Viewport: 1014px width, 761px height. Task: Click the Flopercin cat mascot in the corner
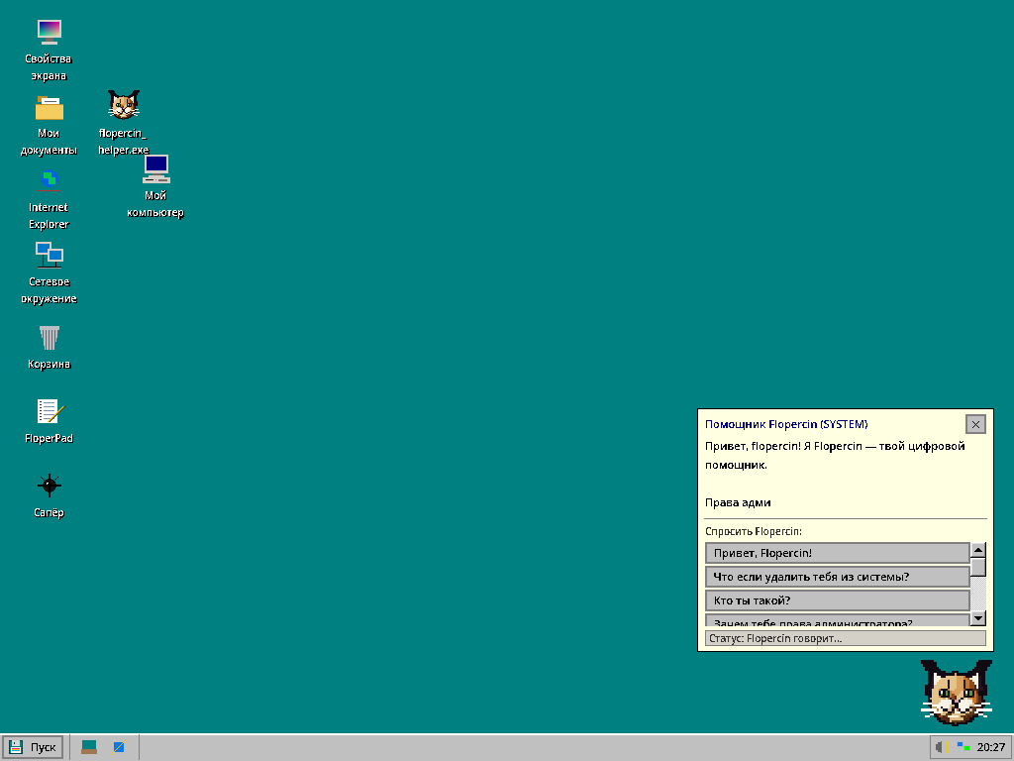pyautogui.click(x=956, y=692)
